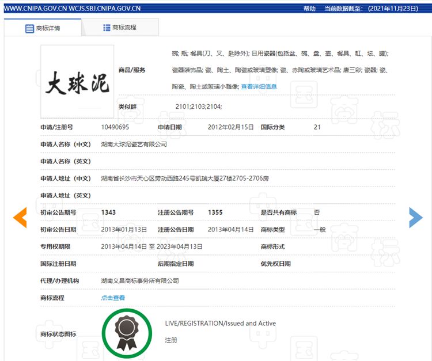Switch to the 商标流程 tab

click(119, 28)
